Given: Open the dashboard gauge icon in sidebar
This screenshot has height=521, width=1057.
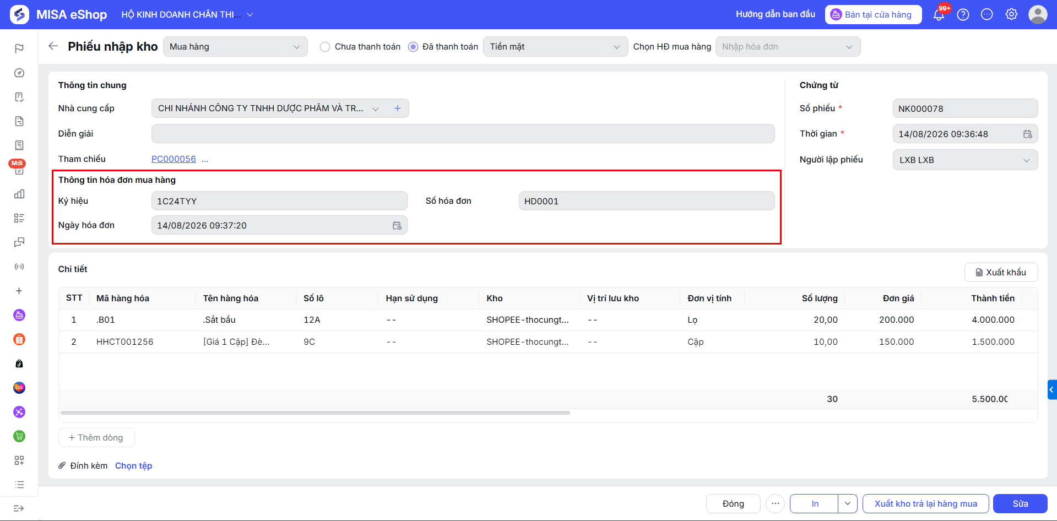Looking at the screenshot, I should click(19, 73).
